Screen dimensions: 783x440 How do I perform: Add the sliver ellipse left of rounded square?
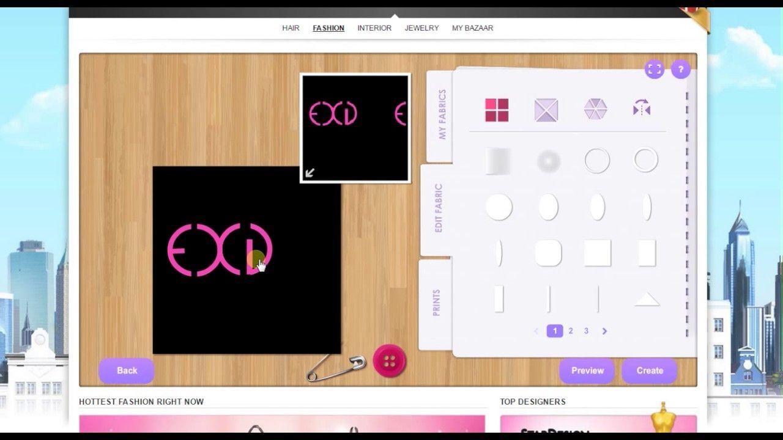pos(499,253)
